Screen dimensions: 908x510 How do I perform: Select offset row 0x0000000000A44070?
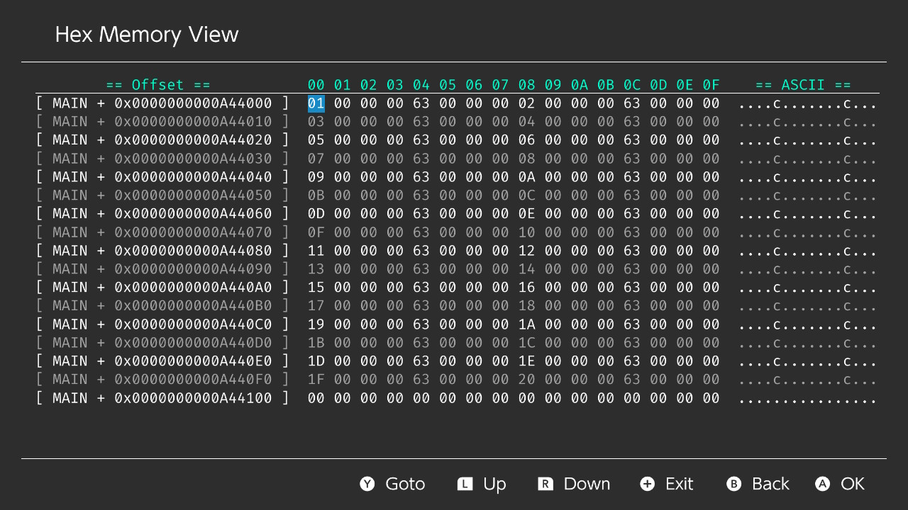coord(162,232)
